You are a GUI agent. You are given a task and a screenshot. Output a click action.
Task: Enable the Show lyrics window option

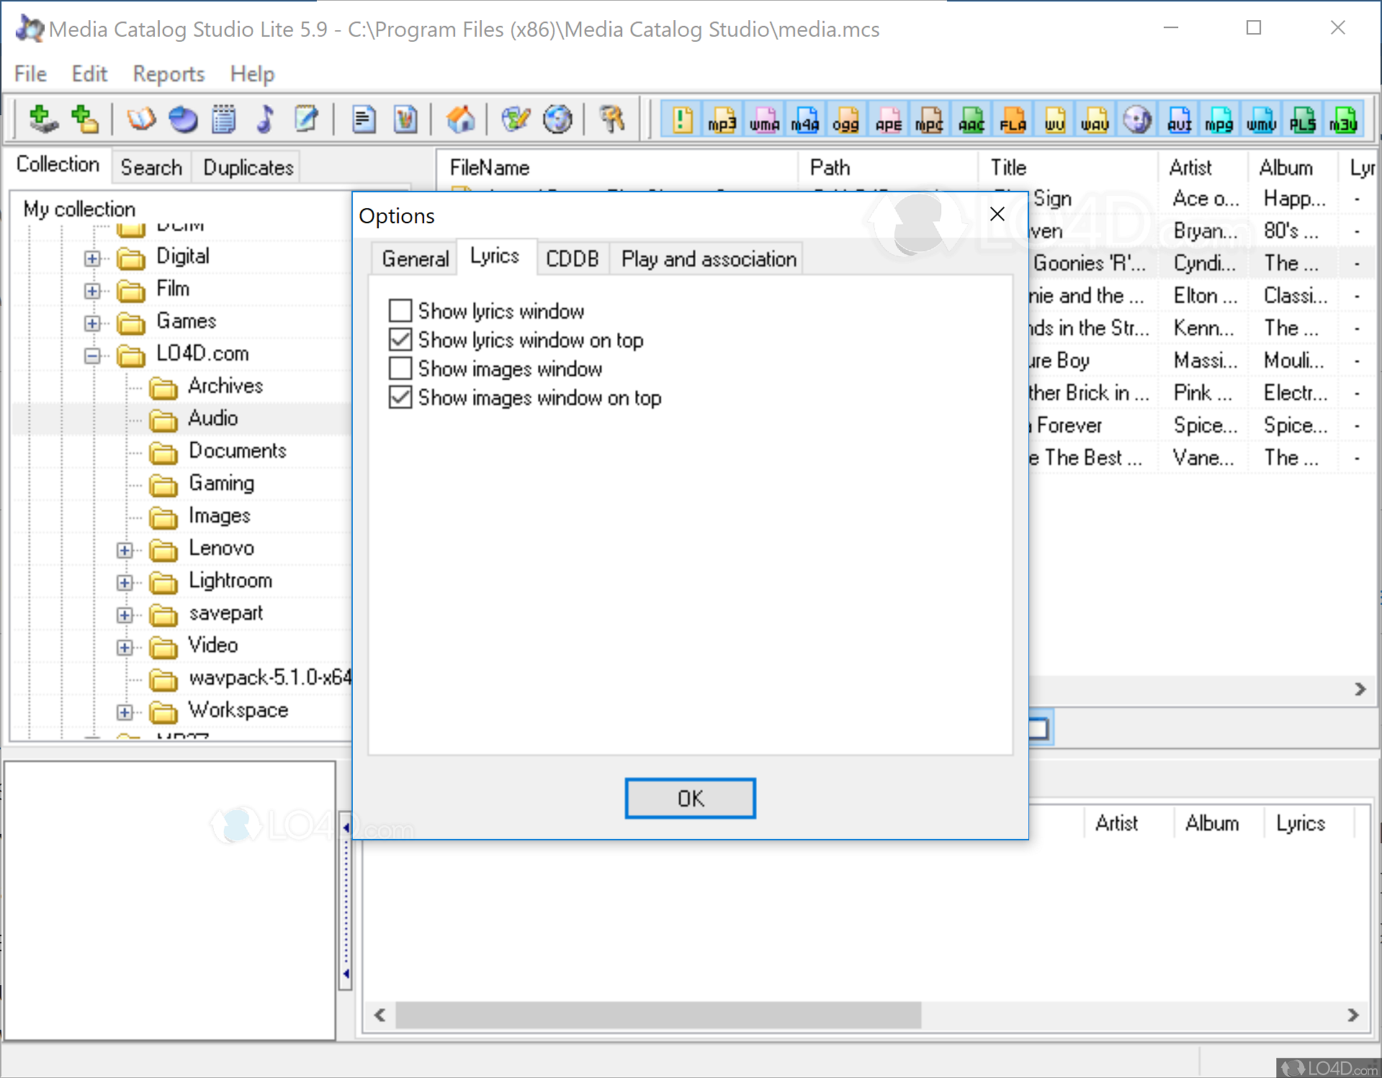pyautogui.click(x=401, y=310)
